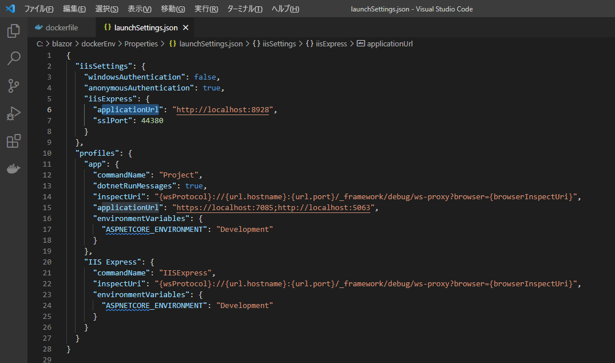Click environmentVariables key on line 23
Screen dimensions: 615x363
(x=141, y=295)
